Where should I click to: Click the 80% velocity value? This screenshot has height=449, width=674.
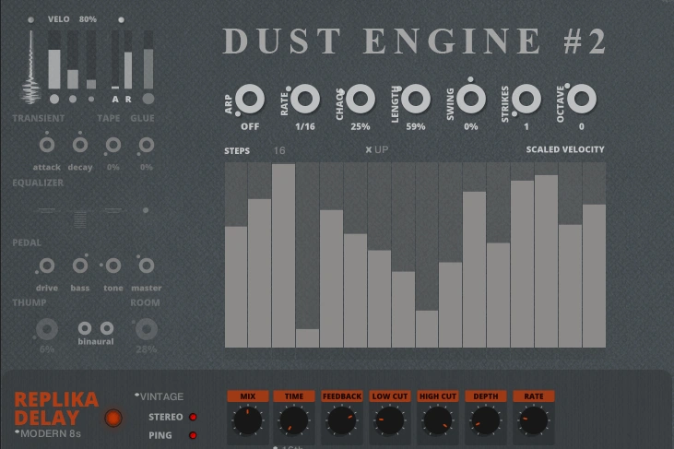88,19
